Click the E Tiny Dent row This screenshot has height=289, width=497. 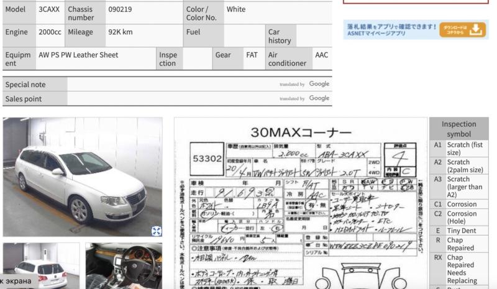(459, 231)
